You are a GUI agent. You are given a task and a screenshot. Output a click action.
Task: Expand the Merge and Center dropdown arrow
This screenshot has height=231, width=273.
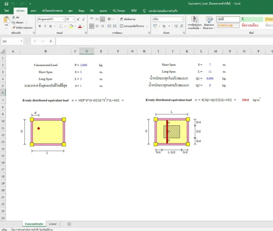click(x=147, y=26)
